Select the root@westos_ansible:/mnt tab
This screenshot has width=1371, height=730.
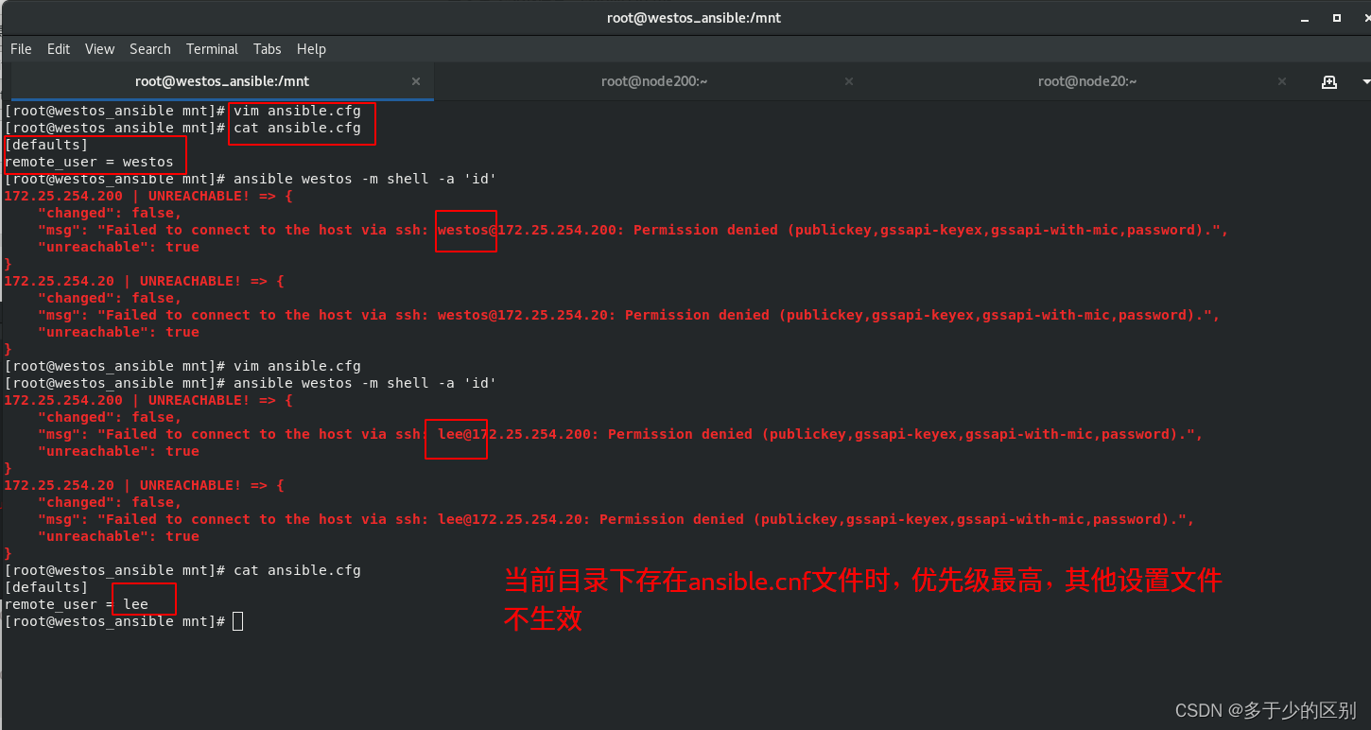[221, 81]
